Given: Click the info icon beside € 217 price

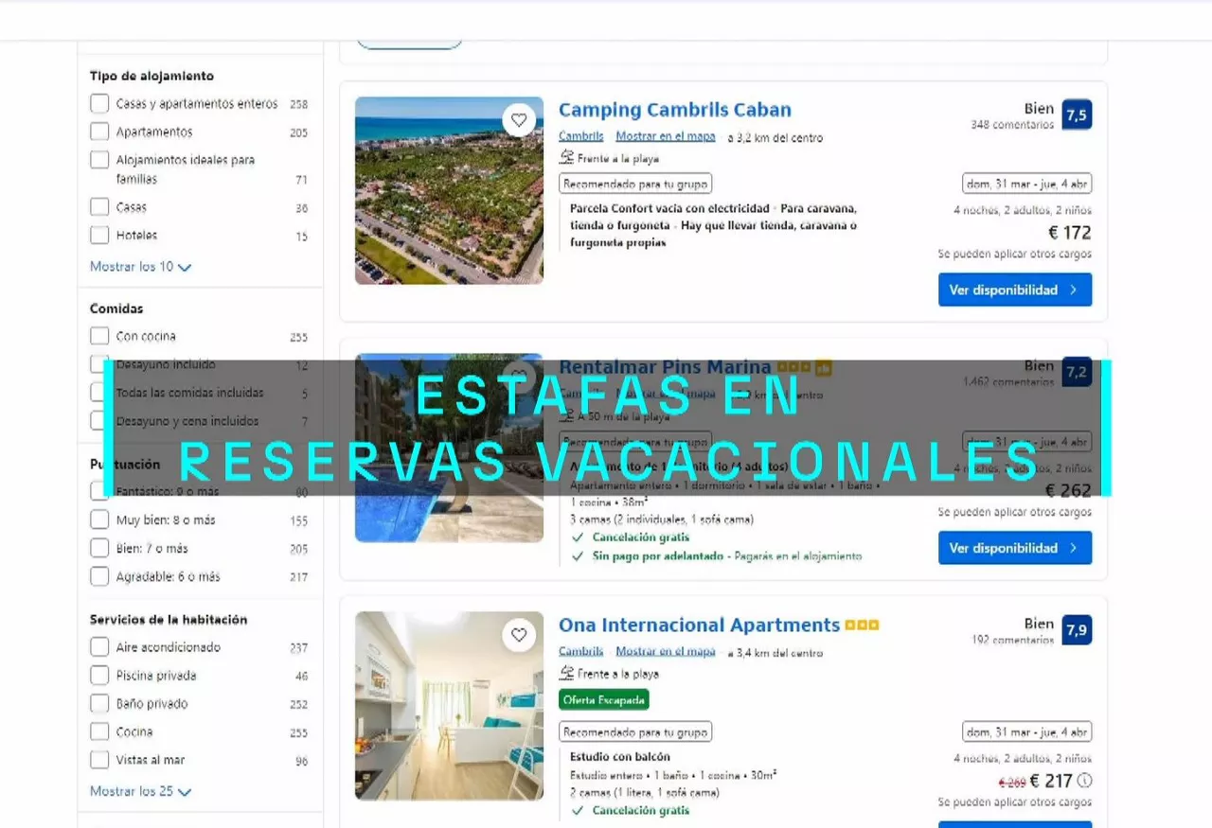Looking at the screenshot, I should click(x=1085, y=781).
